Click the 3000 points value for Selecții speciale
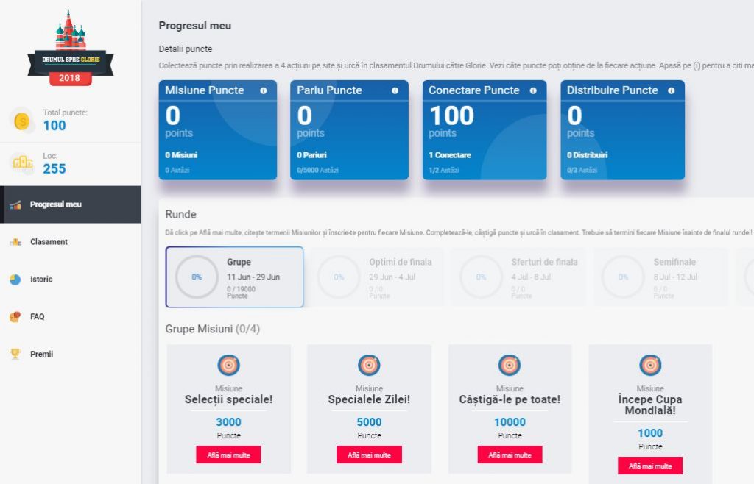The height and width of the screenshot is (484, 754). pyautogui.click(x=228, y=422)
